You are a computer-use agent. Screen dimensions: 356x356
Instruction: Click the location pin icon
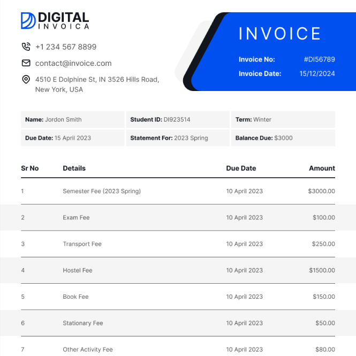tap(26, 79)
